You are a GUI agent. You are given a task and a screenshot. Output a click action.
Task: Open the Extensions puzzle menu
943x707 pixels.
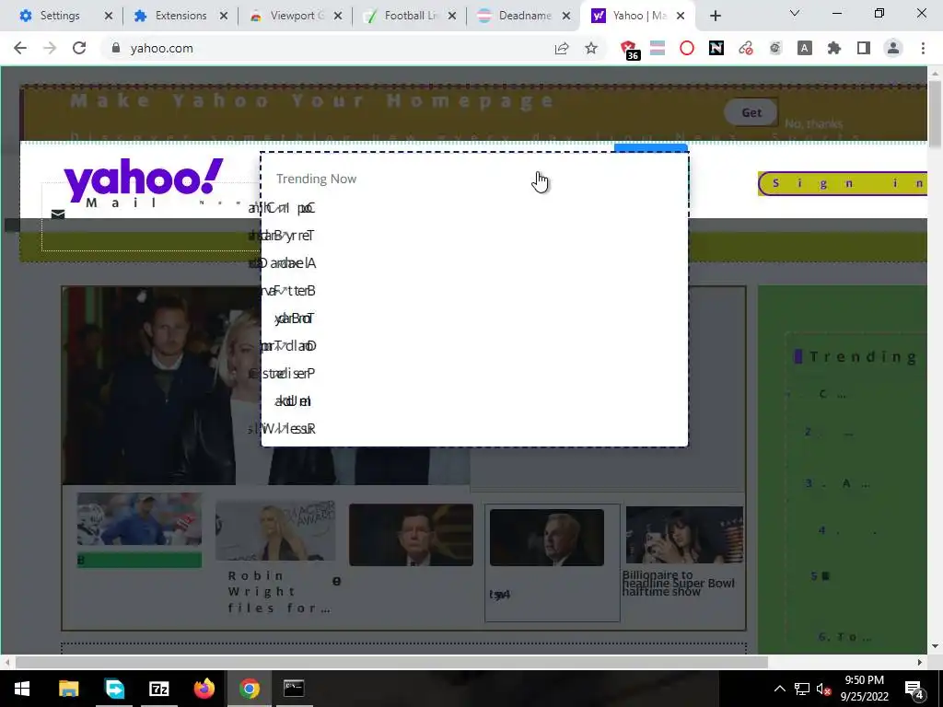834,48
